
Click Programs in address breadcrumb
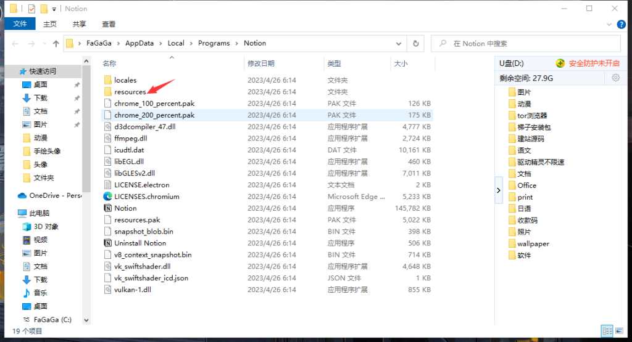click(214, 43)
